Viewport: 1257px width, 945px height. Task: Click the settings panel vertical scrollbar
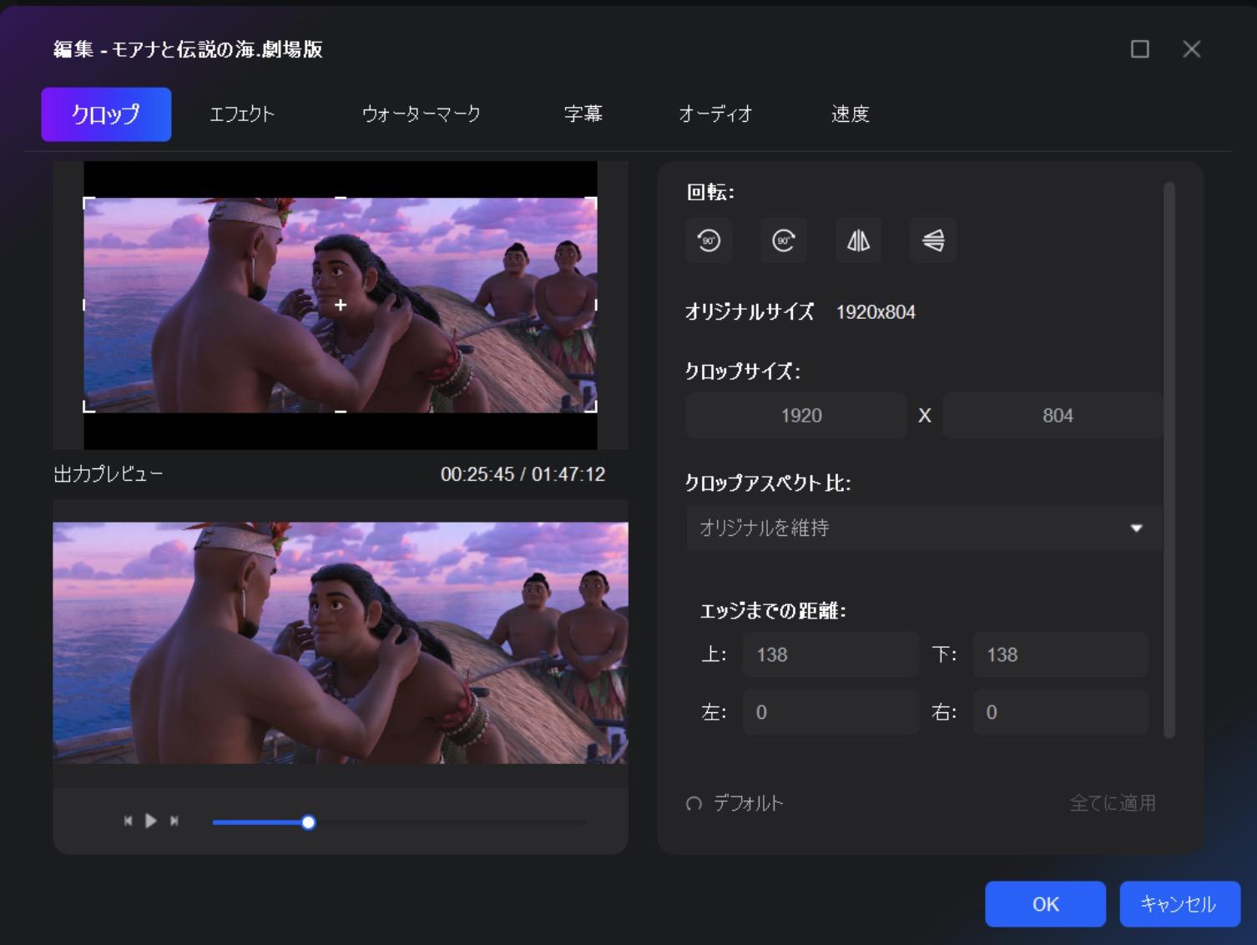pyautogui.click(x=1169, y=460)
